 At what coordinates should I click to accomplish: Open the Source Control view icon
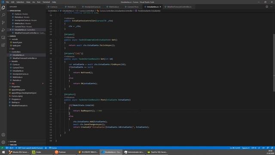(3, 22)
